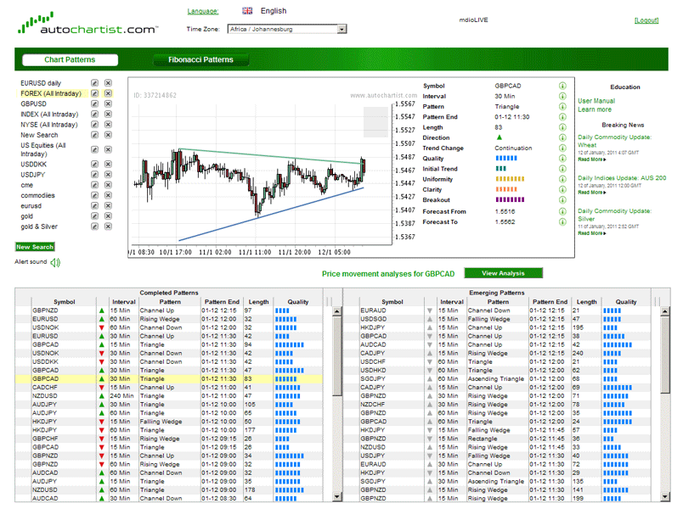Image resolution: width=683 pixels, height=509 pixels.
Task: Delete the GBPUSD saved search
Action: coord(108,104)
